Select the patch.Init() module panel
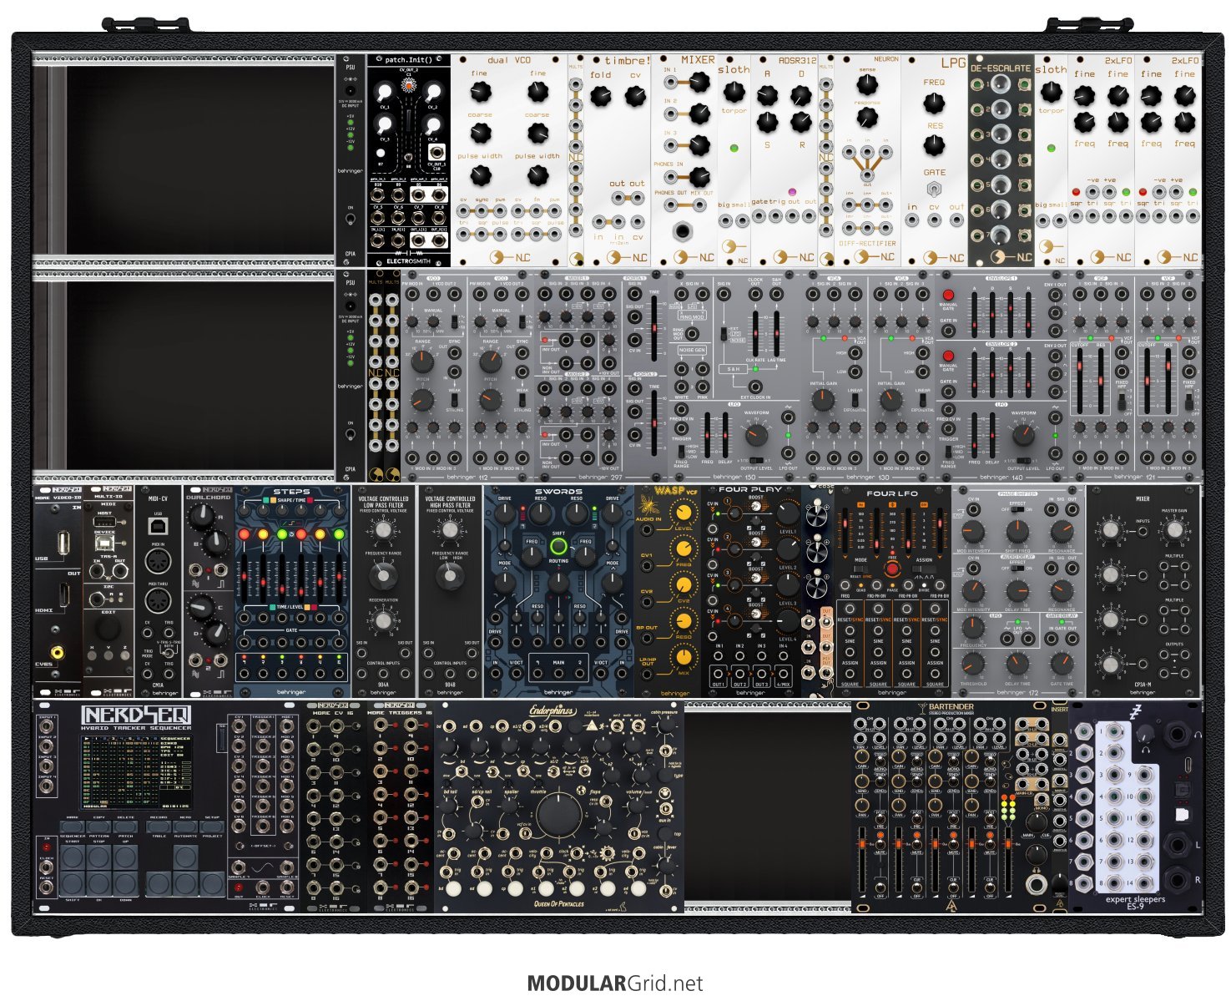The image size is (1231, 1001). [409, 160]
